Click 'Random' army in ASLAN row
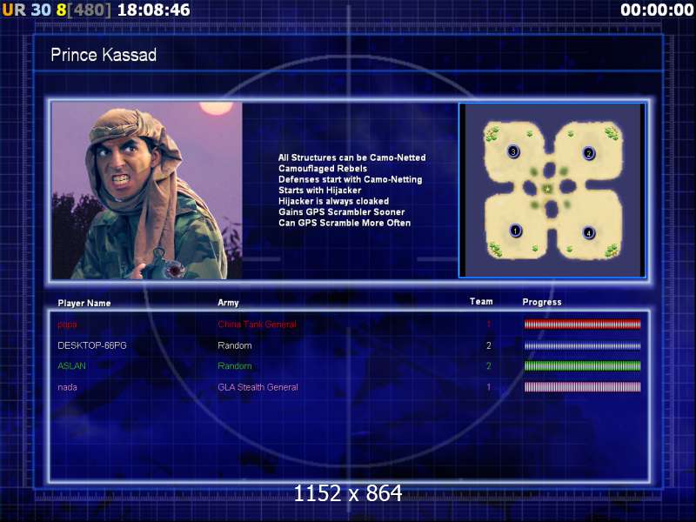 (x=234, y=366)
